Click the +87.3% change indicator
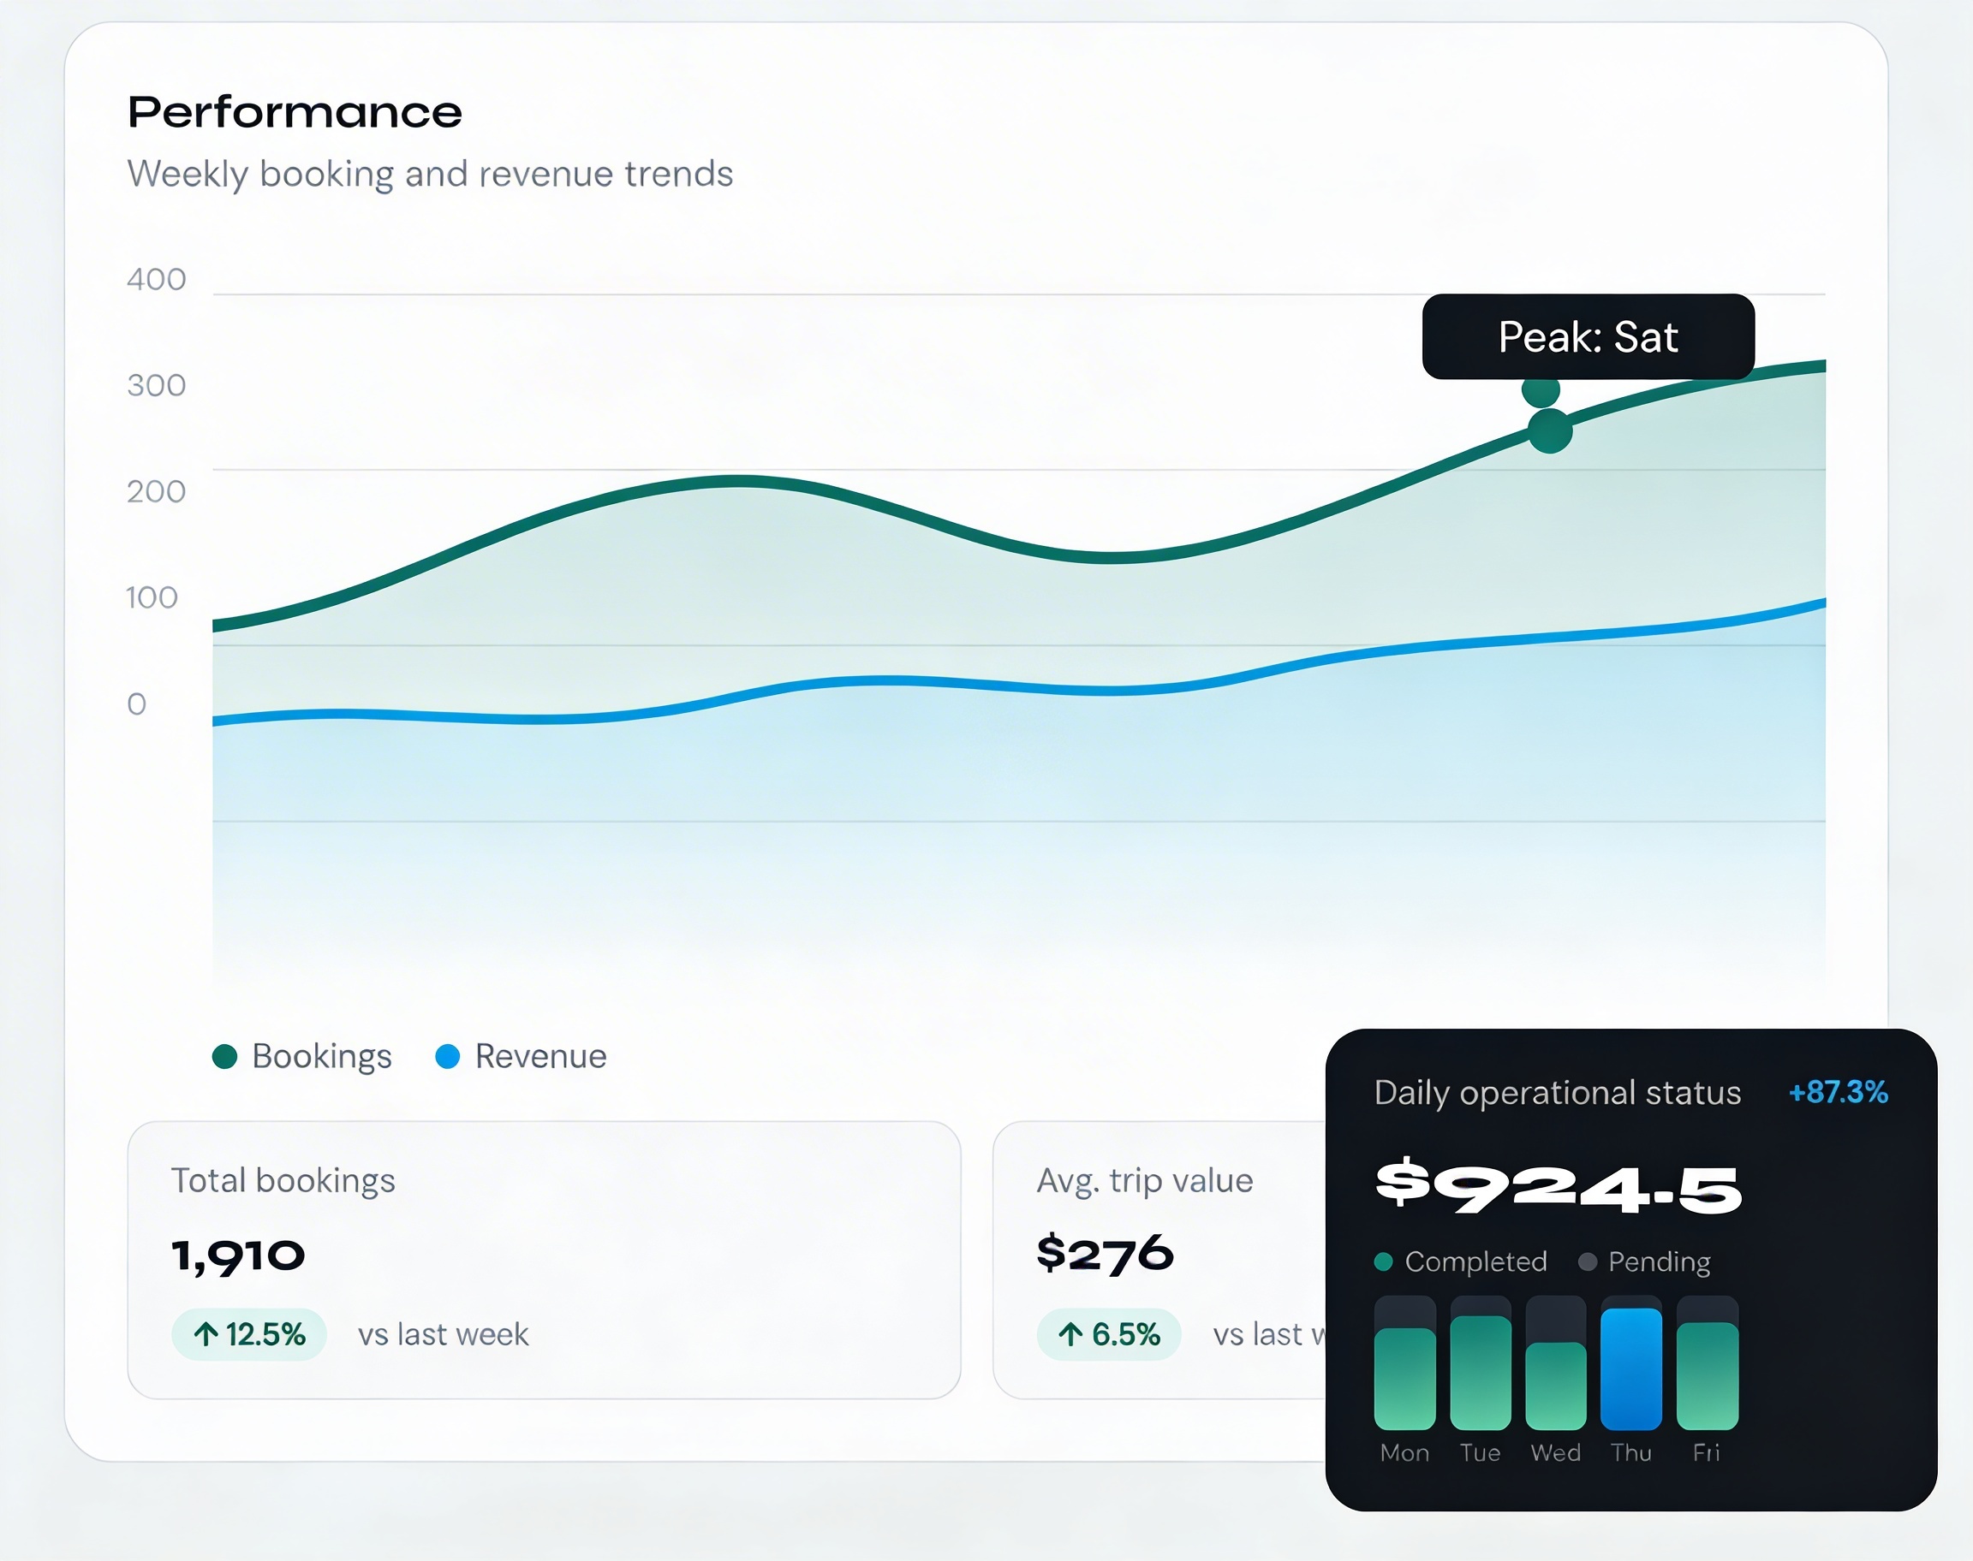This screenshot has height=1561, width=1973. pos(1838,1092)
